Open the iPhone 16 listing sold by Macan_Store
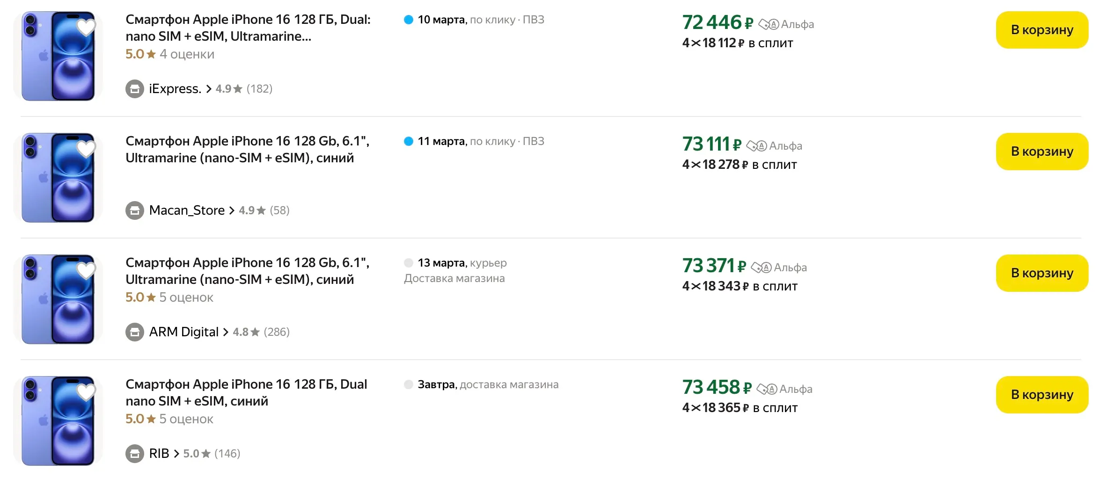 [x=247, y=149]
